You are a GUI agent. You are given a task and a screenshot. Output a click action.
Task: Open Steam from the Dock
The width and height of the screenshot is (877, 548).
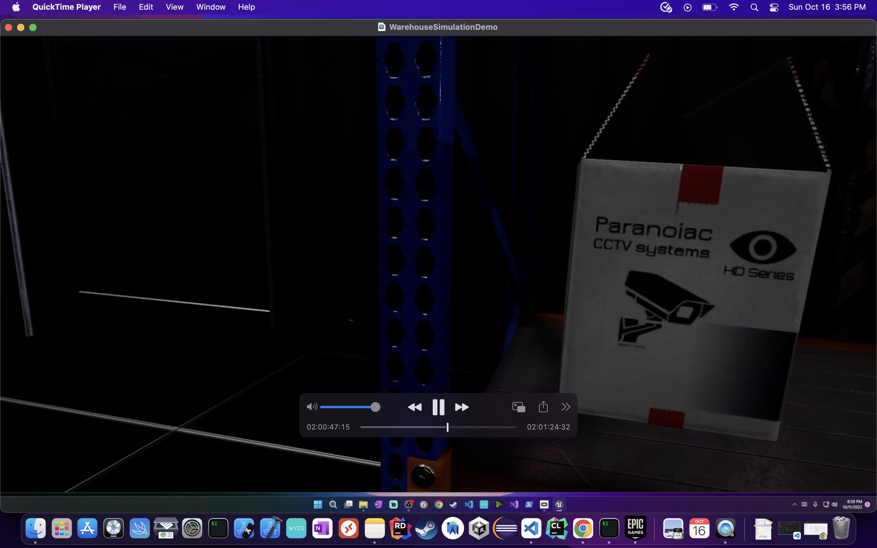tap(427, 529)
